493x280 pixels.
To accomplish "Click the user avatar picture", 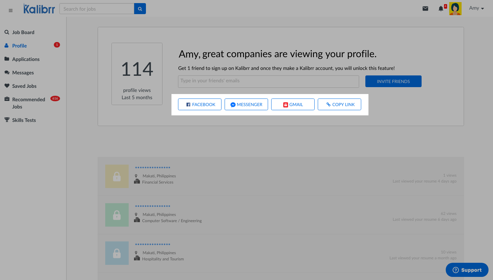I will pyautogui.click(x=455, y=9).
